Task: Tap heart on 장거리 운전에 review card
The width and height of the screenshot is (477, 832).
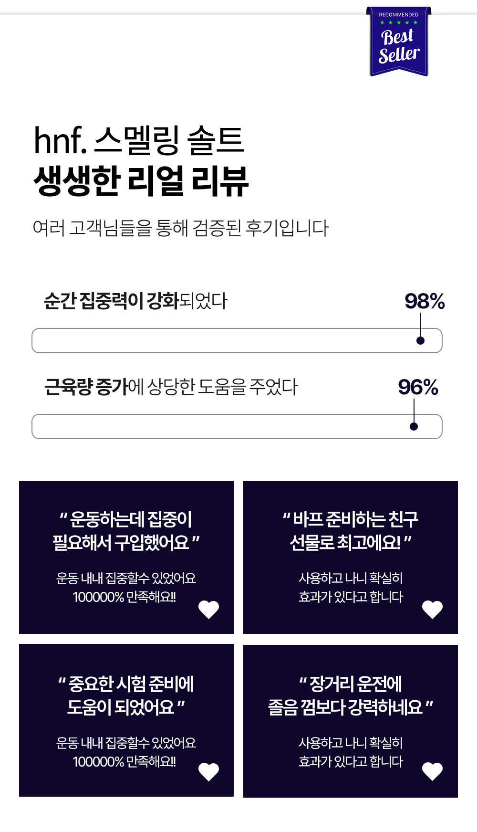Action: pyautogui.click(x=433, y=772)
